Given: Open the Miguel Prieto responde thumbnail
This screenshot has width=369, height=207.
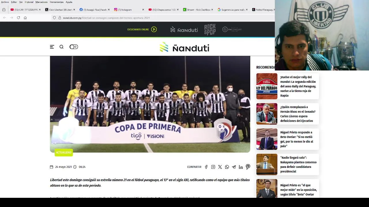Looking at the screenshot, I should click(267, 139).
